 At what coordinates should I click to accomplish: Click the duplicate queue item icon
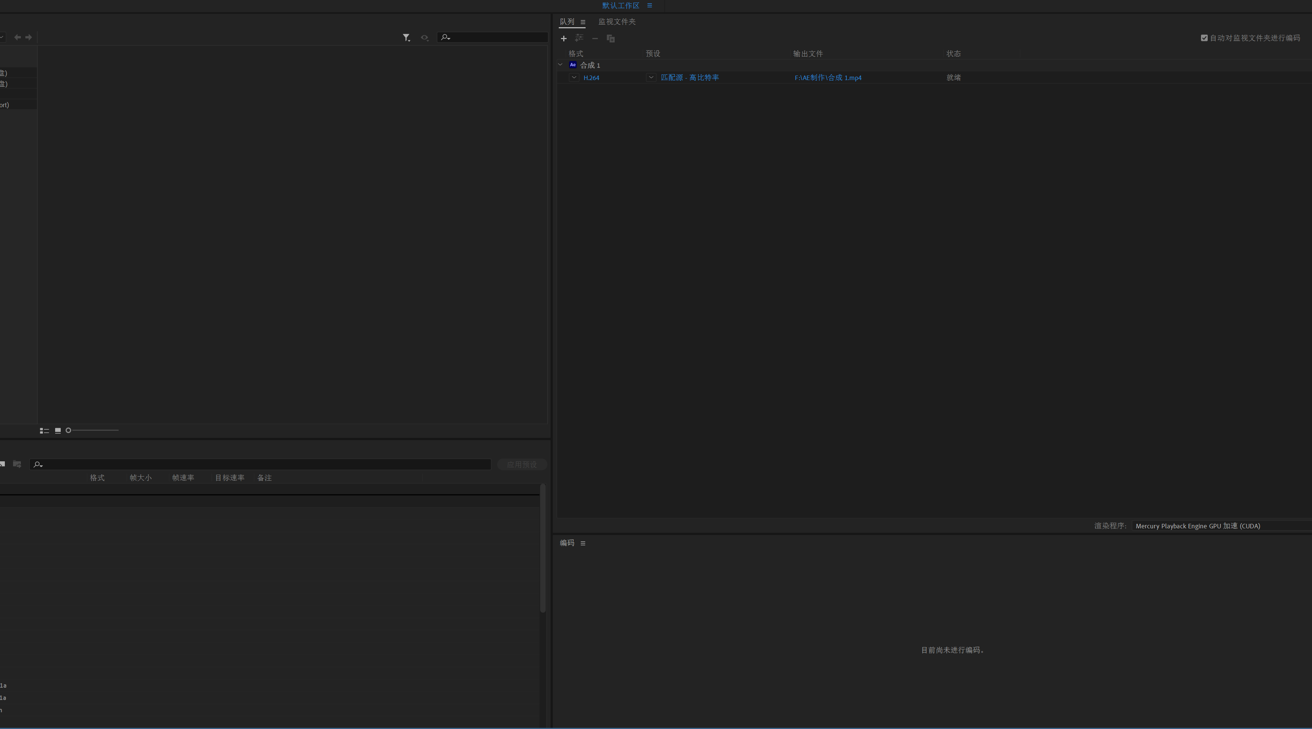pos(611,39)
